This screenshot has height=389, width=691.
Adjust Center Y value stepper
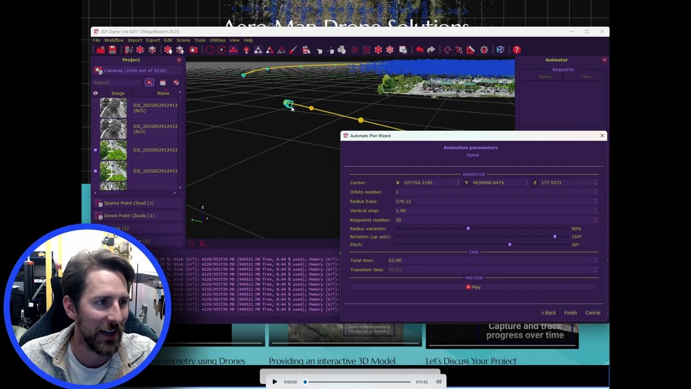(x=527, y=183)
